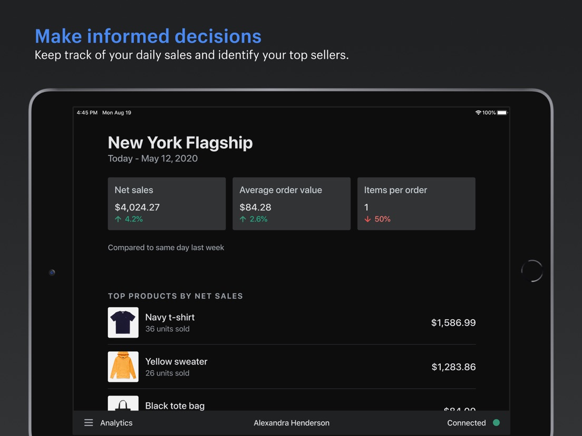Click the green connection status dot
582x436 pixels.
point(496,422)
